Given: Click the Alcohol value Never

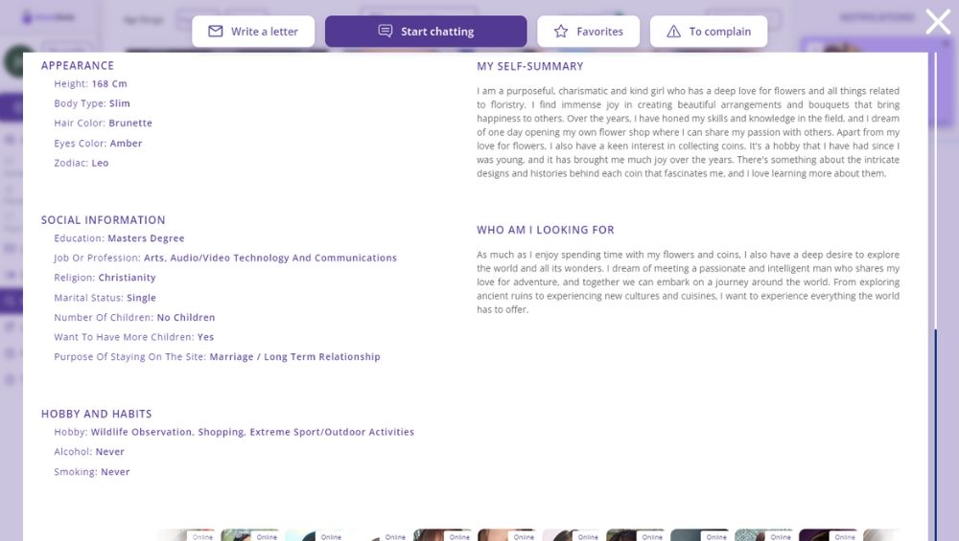Looking at the screenshot, I should click(x=110, y=452).
